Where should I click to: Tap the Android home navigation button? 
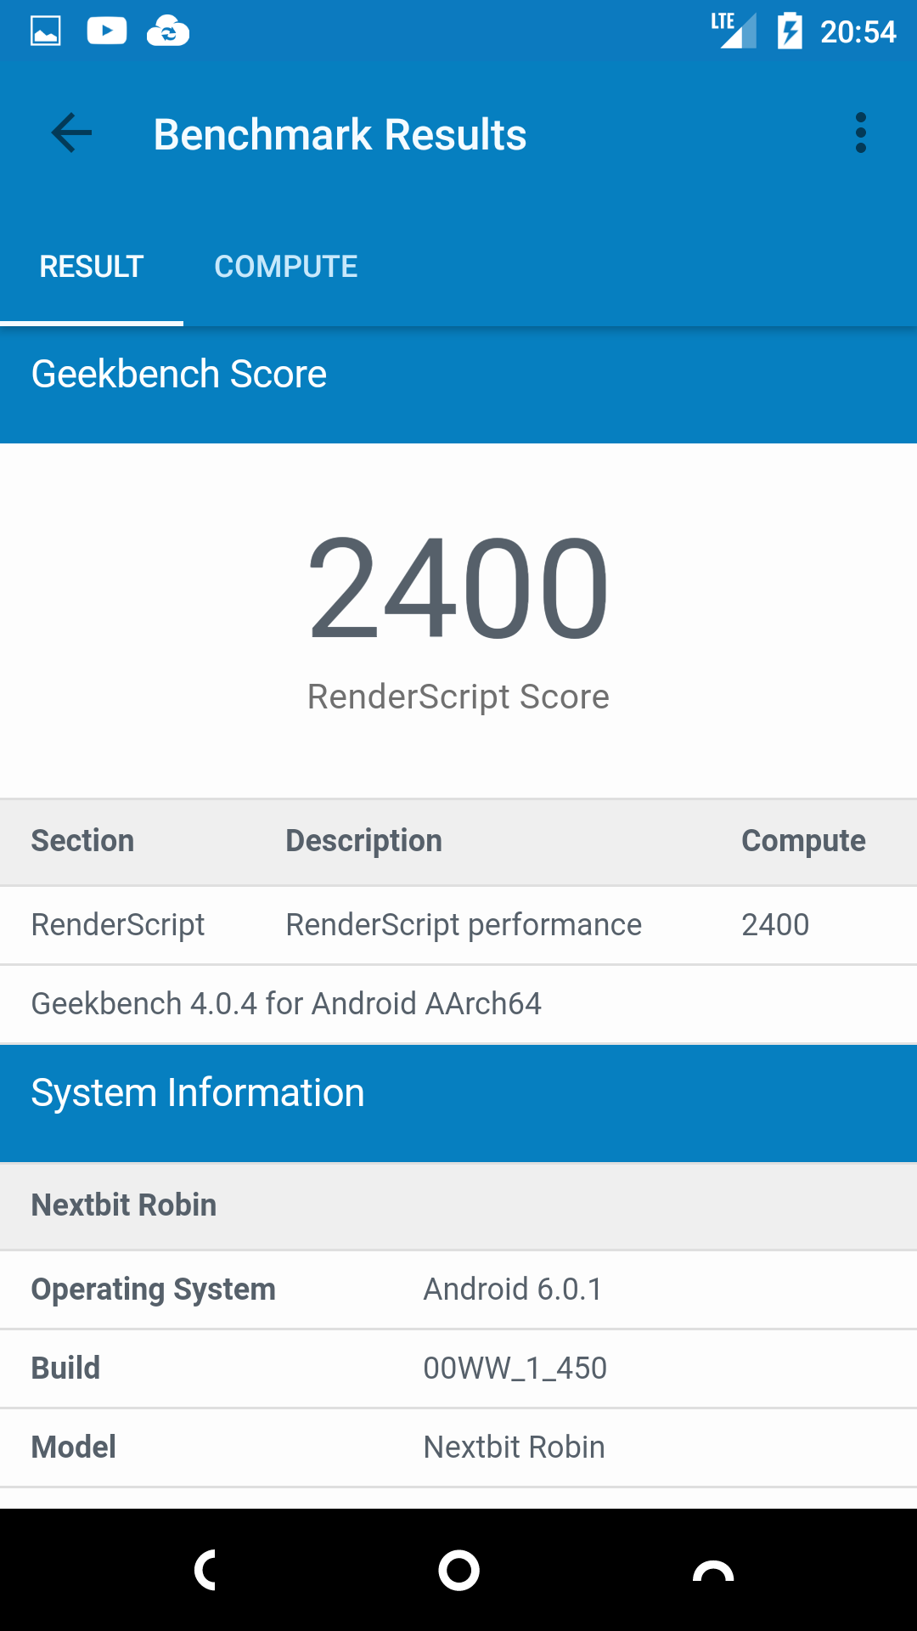click(x=458, y=1570)
